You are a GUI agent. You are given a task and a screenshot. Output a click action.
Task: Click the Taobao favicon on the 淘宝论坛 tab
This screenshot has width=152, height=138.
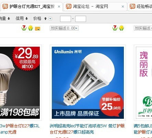tap(69, 7)
